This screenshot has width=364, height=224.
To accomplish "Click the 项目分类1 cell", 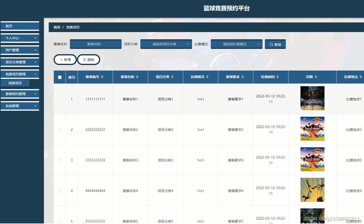I will pyautogui.click(x=165, y=99).
